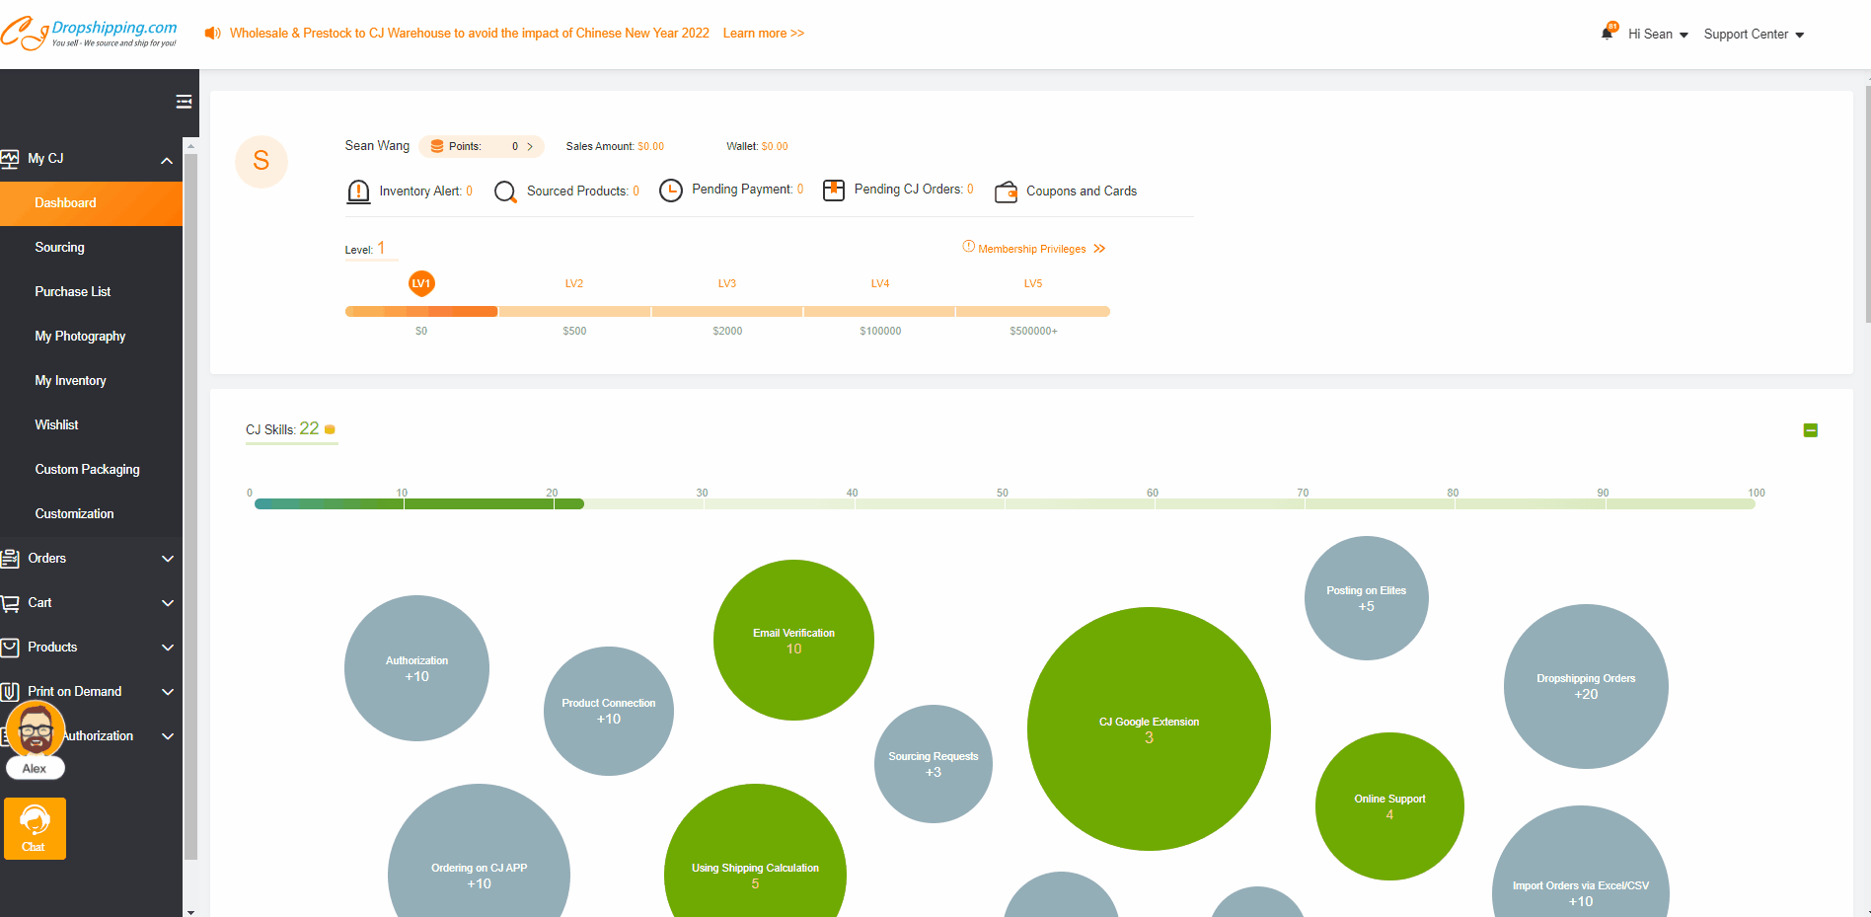The height and width of the screenshot is (917, 1871).
Task: Click the Sourced Products magnifier icon
Action: point(505,191)
